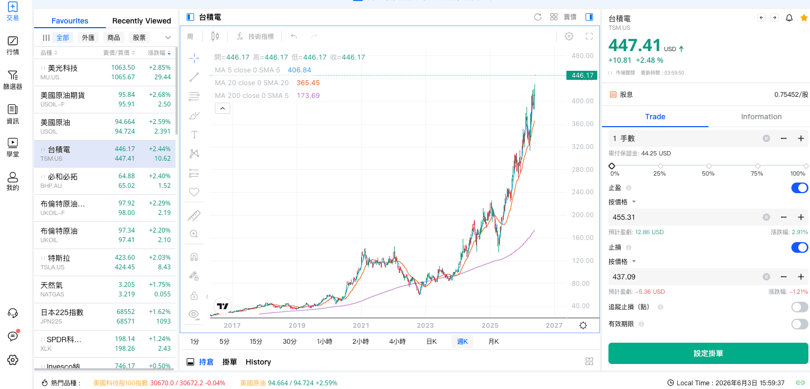Select the crosshair cursor tool
This screenshot has width=810, height=389.
click(x=194, y=57)
